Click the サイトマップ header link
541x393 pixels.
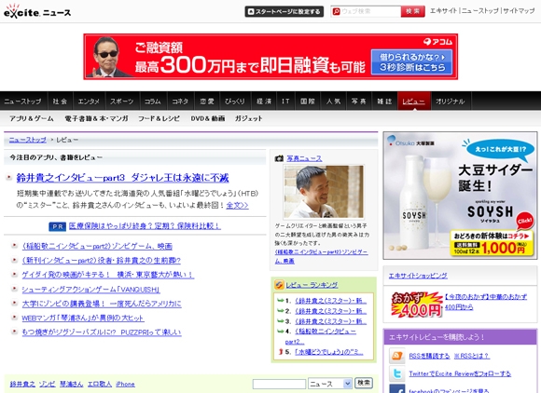point(519,11)
